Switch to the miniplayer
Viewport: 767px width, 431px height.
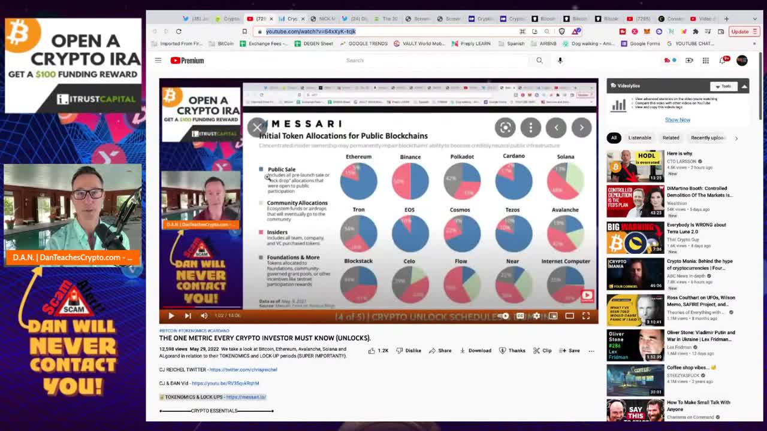[553, 316]
